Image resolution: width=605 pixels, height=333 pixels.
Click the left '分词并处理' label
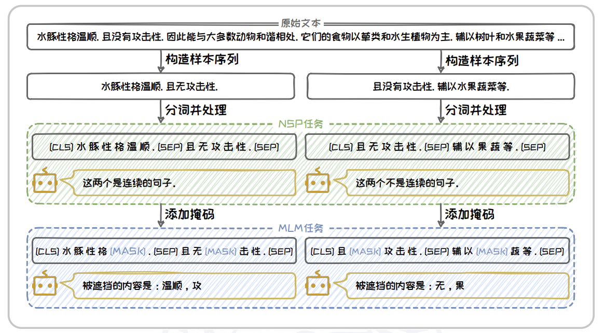coord(196,110)
